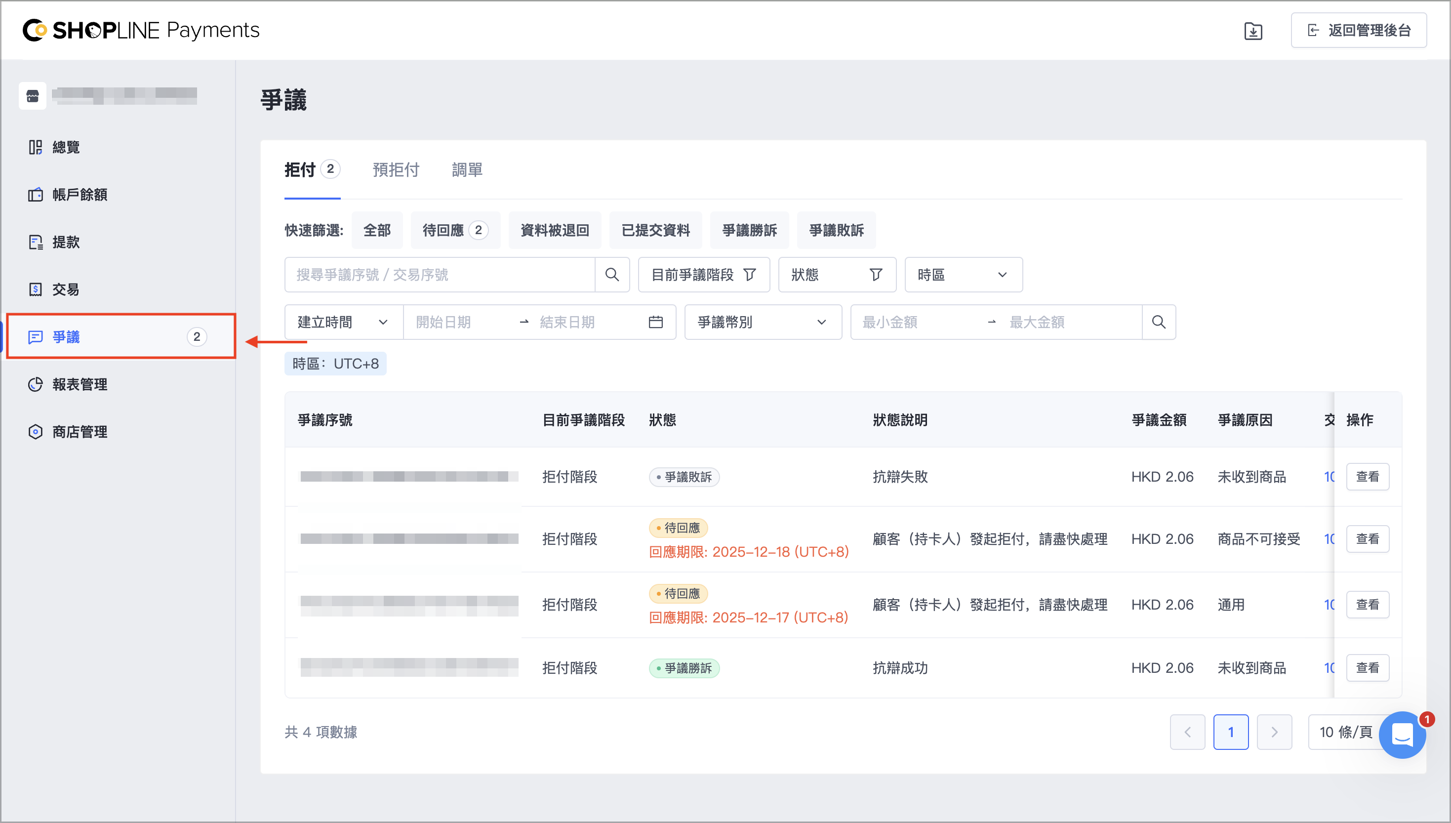Open the blue live chat bubble

(1402, 734)
